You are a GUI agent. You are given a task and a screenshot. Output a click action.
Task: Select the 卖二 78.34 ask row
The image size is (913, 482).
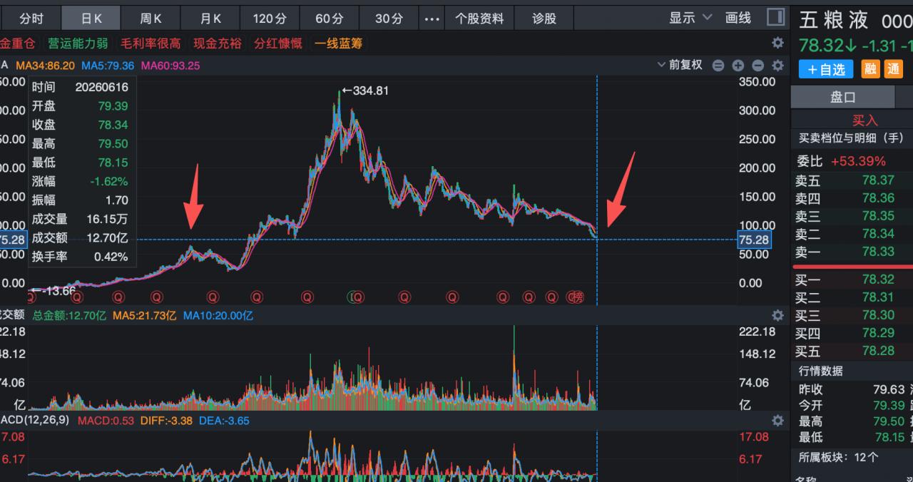pos(852,234)
